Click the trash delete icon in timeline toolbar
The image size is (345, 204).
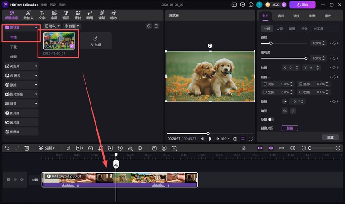pos(27,148)
